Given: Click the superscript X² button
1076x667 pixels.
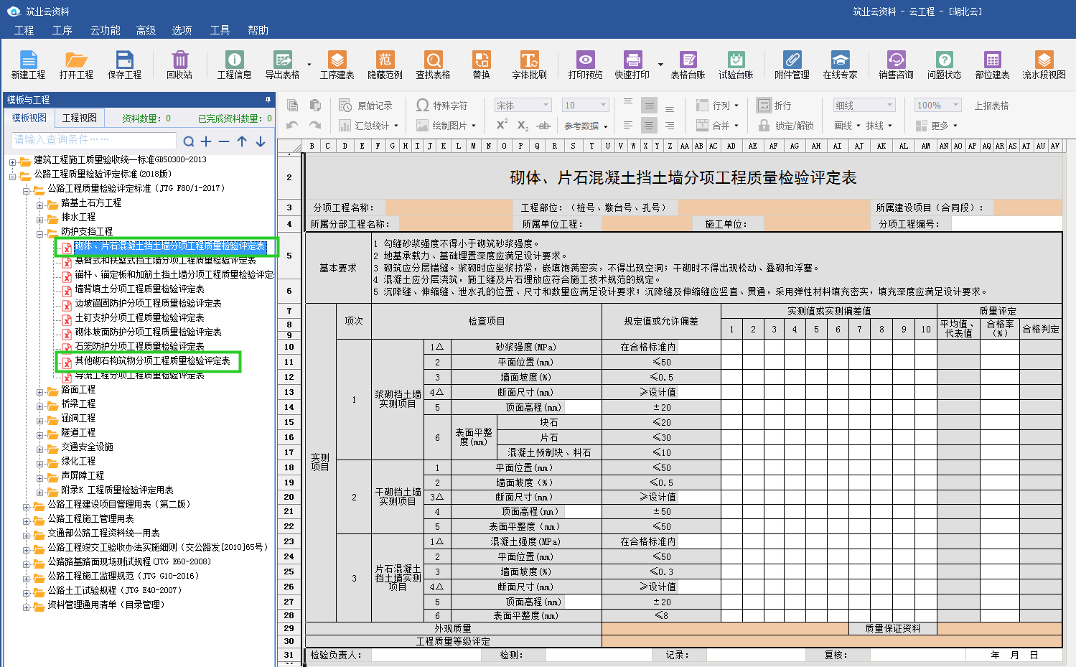Looking at the screenshot, I should pos(502,125).
